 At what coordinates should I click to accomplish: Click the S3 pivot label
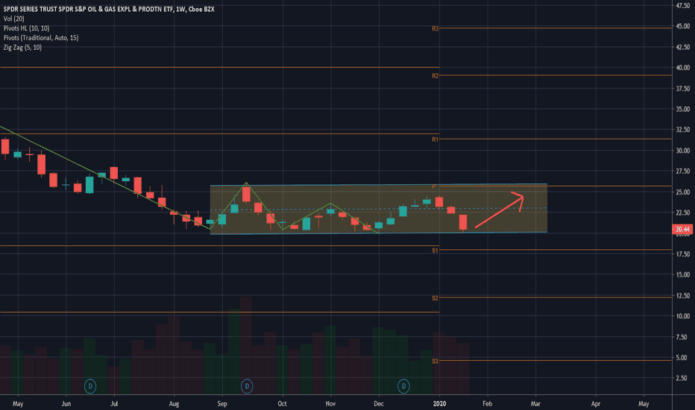tap(435, 362)
